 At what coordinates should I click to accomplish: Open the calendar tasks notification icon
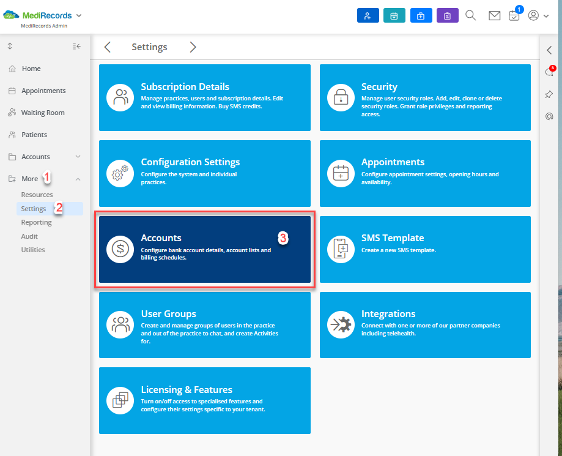(514, 15)
